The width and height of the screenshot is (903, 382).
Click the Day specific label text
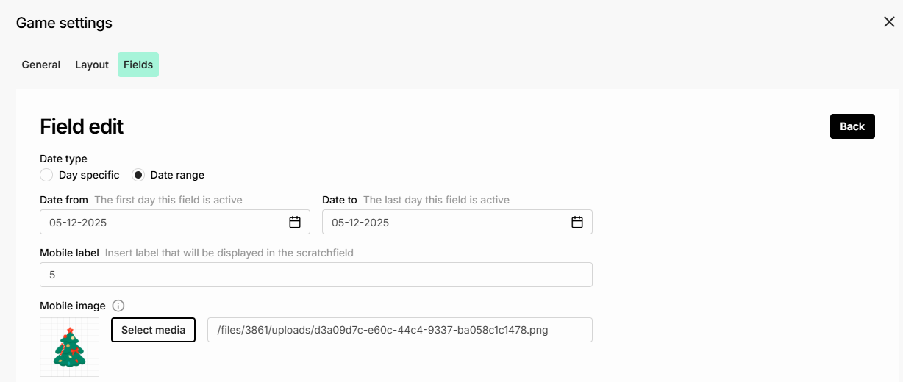[89, 175]
